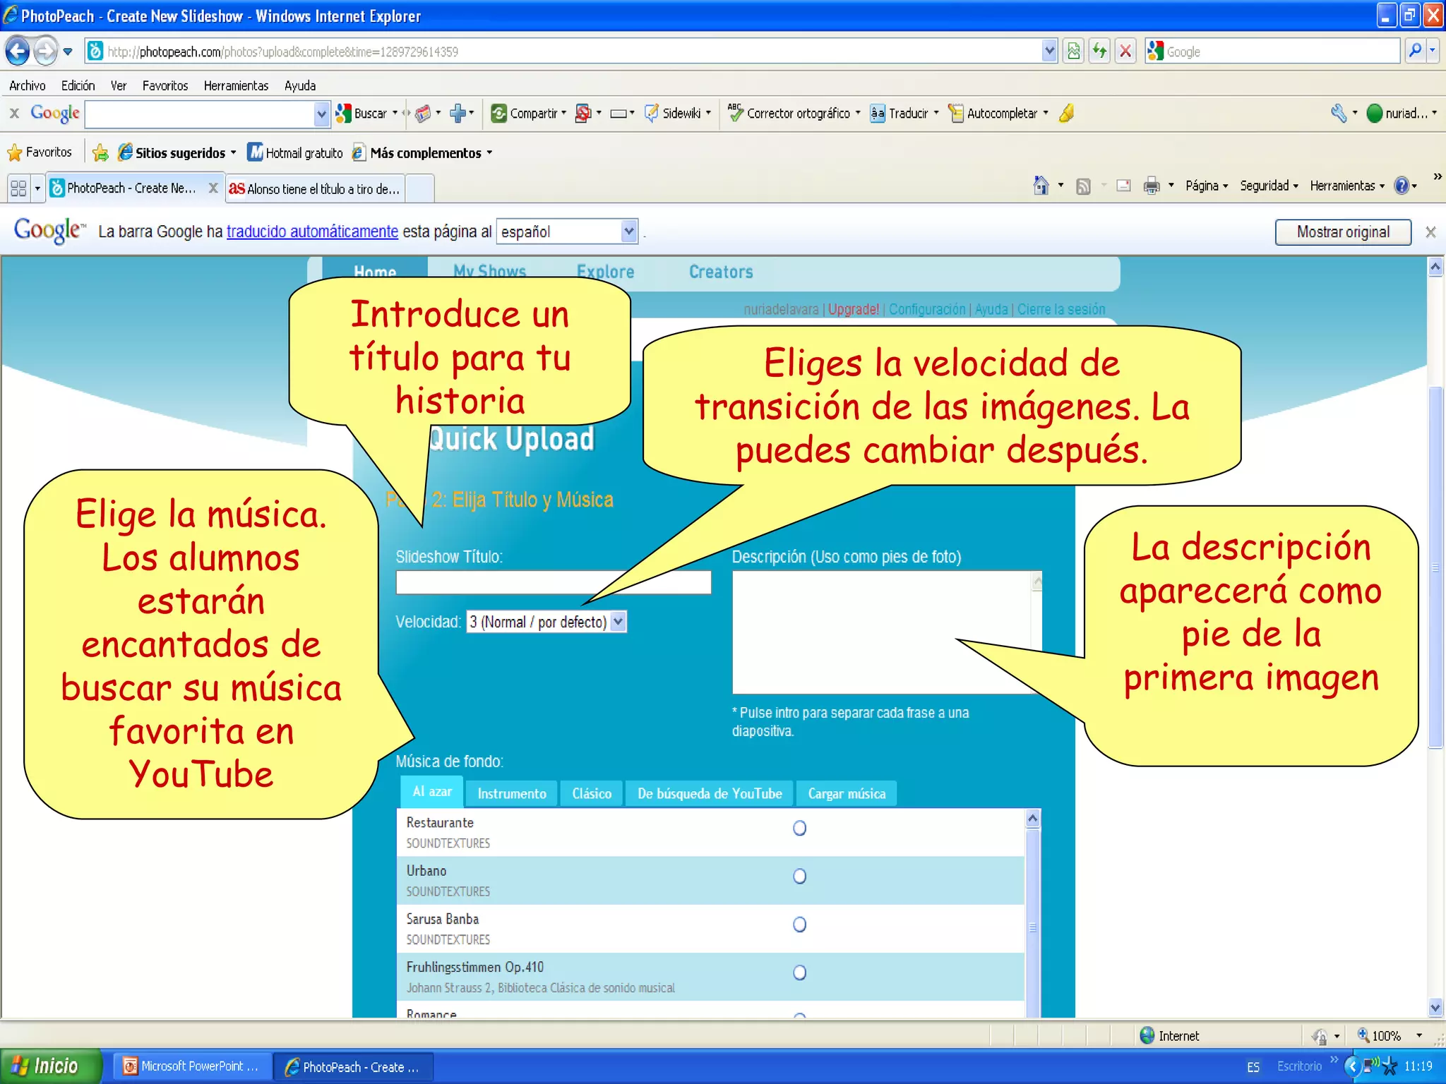This screenshot has height=1084, width=1446.
Task: Click the Stop loading red X icon
Action: pyautogui.click(x=1125, y=51)
